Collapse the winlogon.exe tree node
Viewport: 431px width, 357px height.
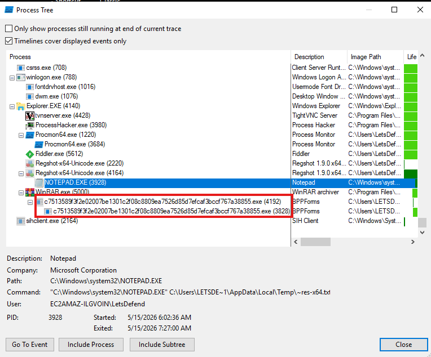click(x=12, y=78)
